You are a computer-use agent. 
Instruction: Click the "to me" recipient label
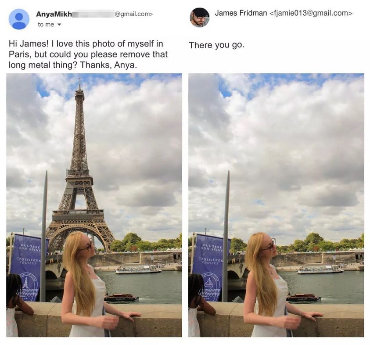[46, 24]
